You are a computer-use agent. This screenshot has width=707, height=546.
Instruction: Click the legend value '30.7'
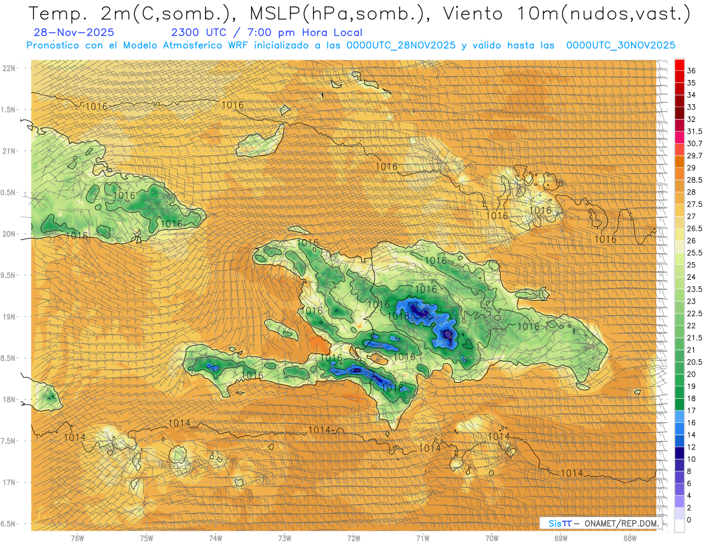pos(694,144)
